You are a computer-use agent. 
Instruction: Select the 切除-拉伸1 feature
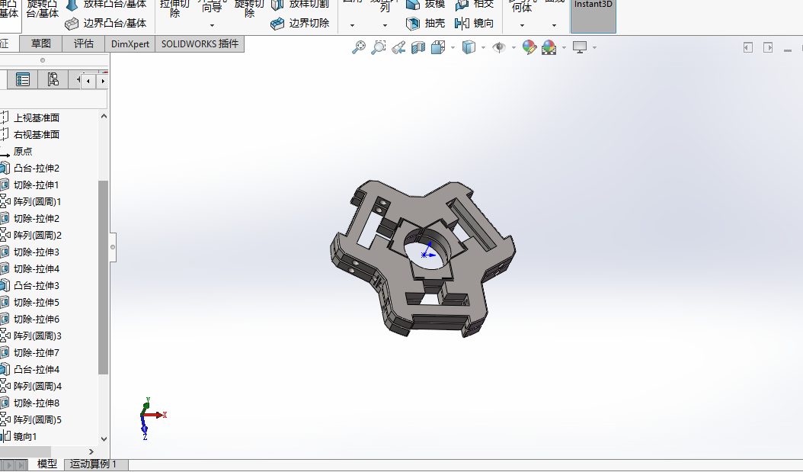37,185
